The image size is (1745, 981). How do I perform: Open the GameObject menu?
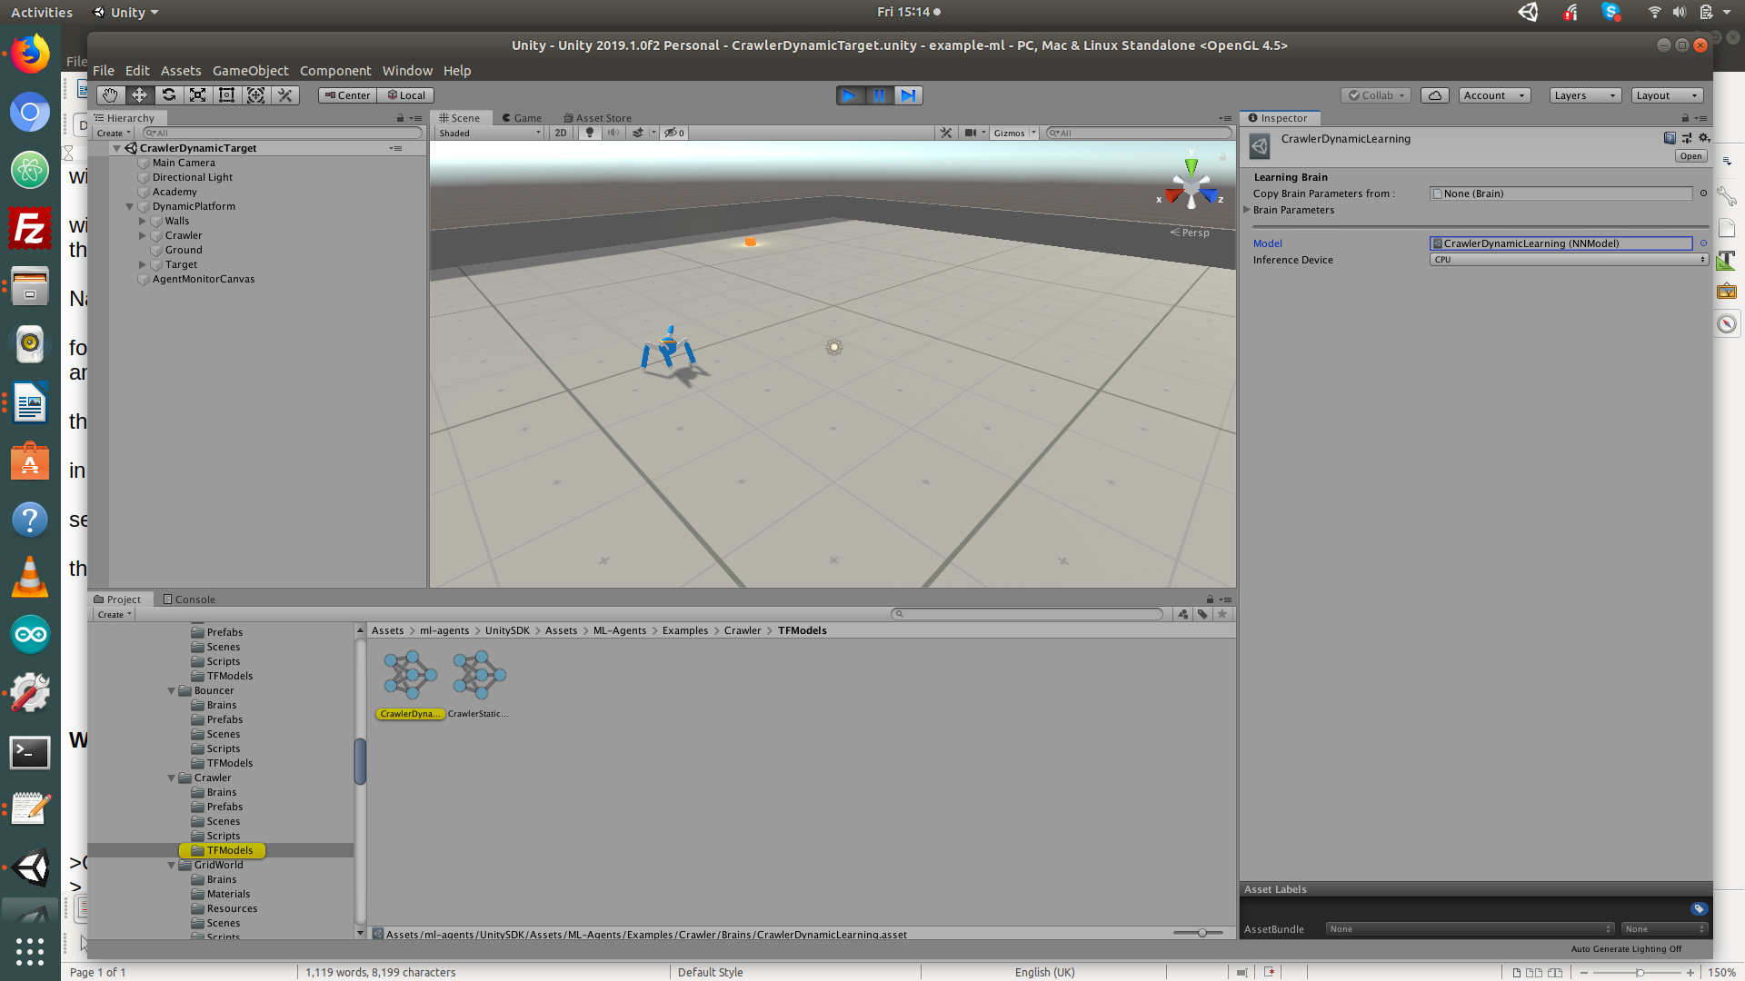pos(250,71)
